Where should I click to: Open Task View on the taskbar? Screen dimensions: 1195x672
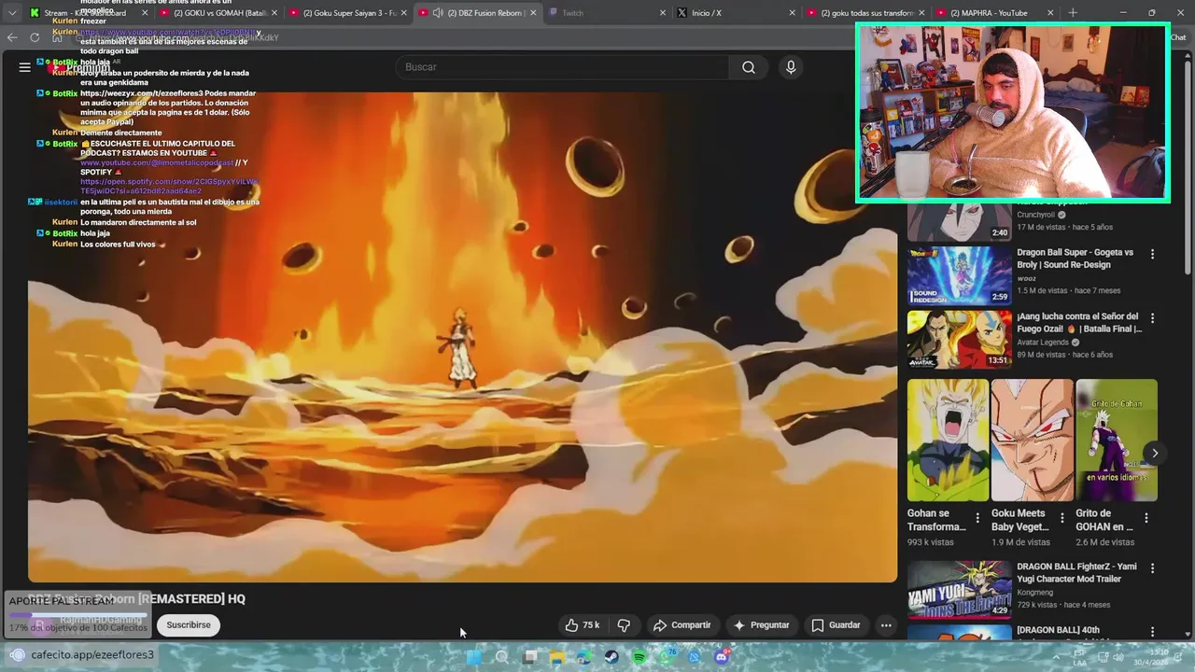click(x=530, y=657)
